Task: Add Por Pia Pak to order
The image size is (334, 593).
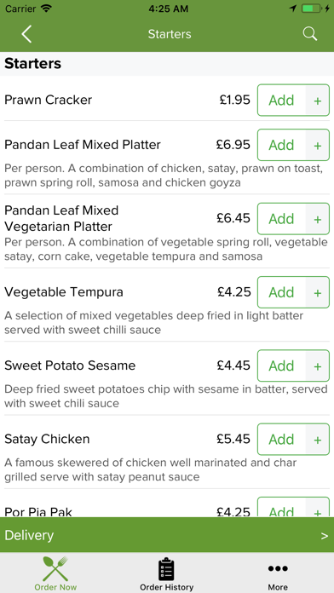Action: click(x=281, y=508)
